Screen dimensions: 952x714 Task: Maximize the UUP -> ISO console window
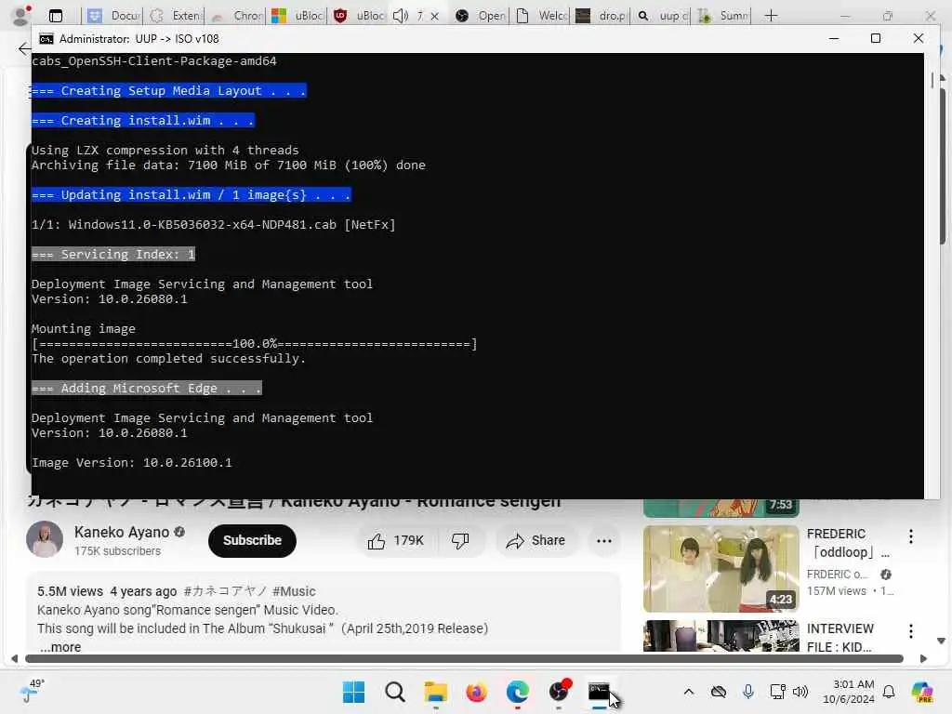pos(876,38)
